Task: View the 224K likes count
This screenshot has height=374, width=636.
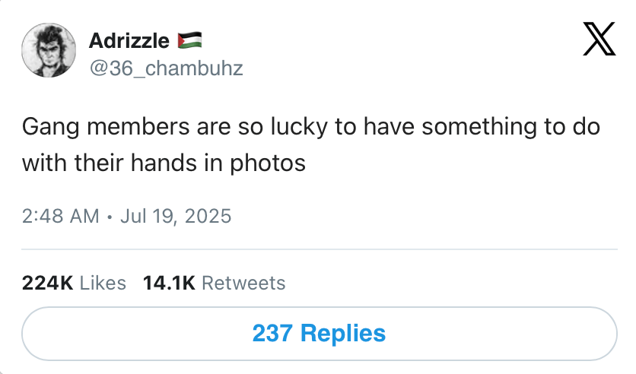Action: [x=47, y=283]
